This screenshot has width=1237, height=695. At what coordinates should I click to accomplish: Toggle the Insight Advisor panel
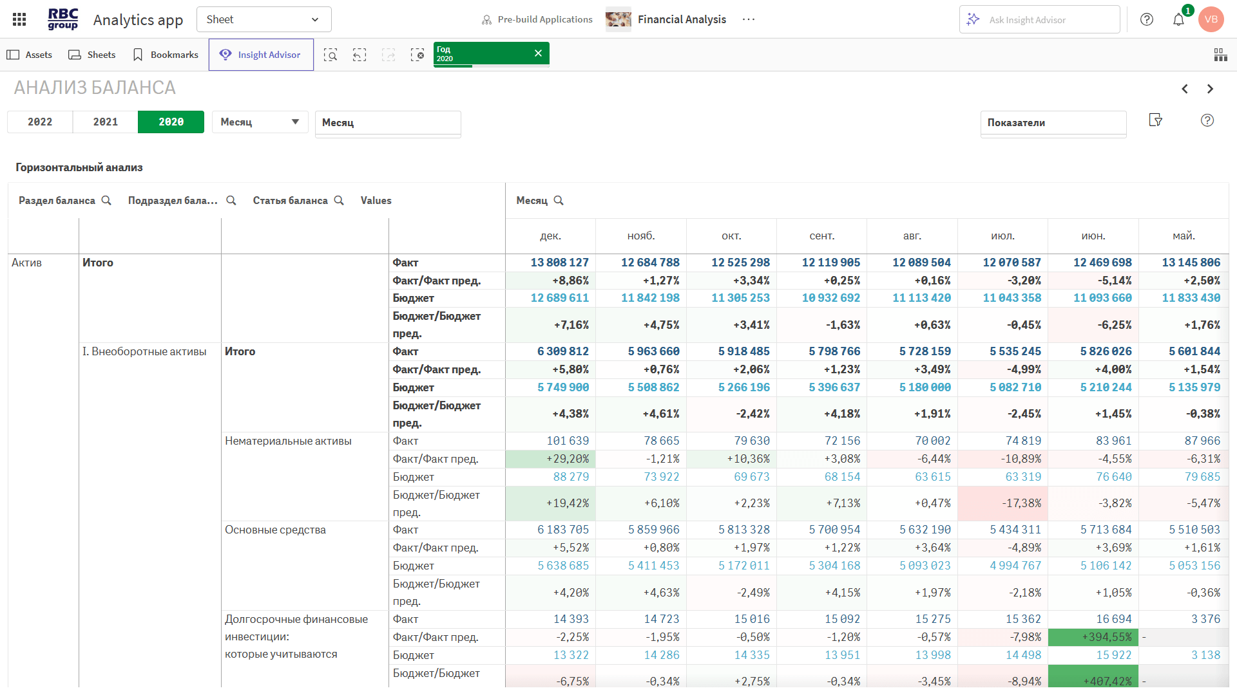(x=261, y=55)
